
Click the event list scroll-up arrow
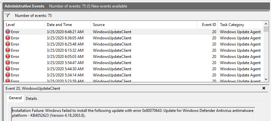(x=266, y=24)
